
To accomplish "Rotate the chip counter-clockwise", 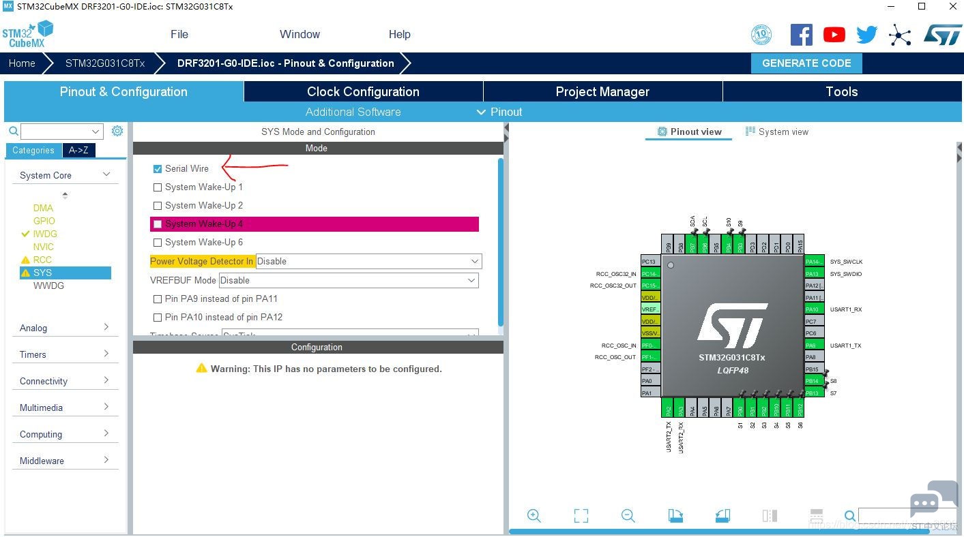I will (x=722, y=516).
